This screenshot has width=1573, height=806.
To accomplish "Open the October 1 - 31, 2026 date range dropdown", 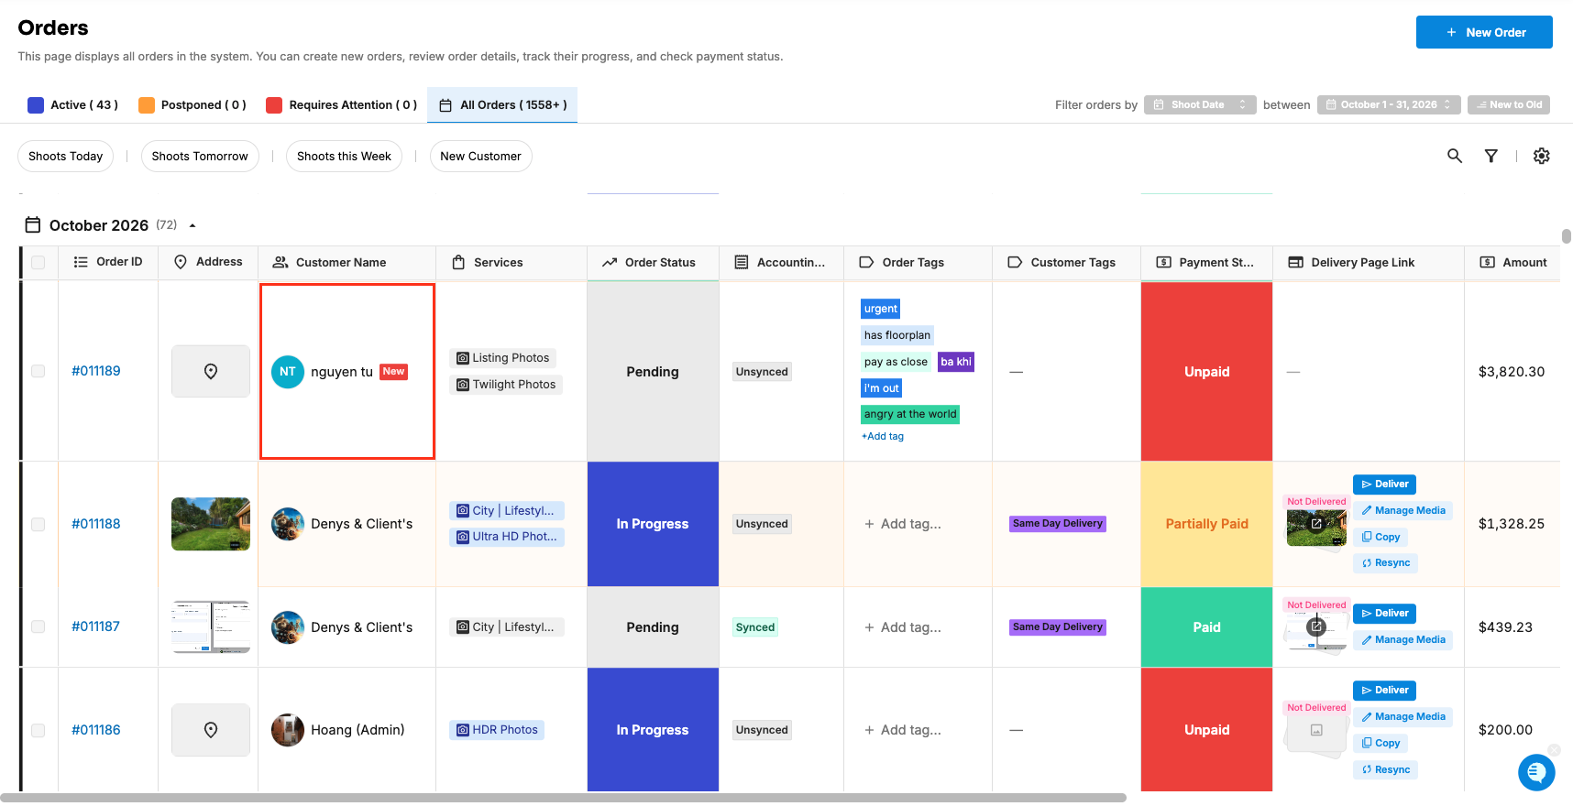I will (x=1389, y=104).
